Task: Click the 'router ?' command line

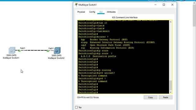Action: 93,37
